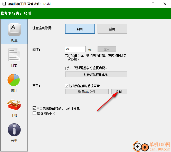
Task: Click text 此外，尝试调整字符重复功能
Action: click(86, 68)
